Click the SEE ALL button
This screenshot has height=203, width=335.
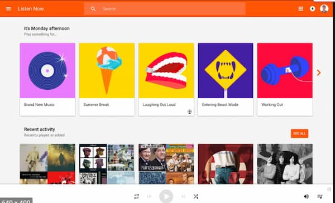[299, 133]
